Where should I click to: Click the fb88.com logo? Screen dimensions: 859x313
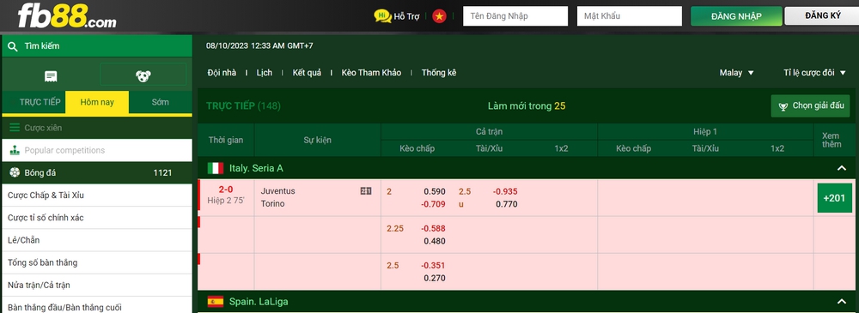(x=67, y=16)
